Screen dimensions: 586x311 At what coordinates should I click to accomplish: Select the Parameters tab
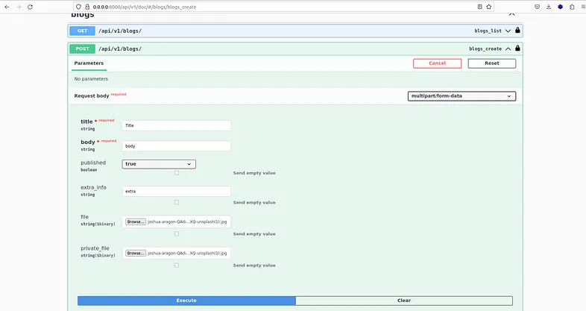[x=89, y=63]
